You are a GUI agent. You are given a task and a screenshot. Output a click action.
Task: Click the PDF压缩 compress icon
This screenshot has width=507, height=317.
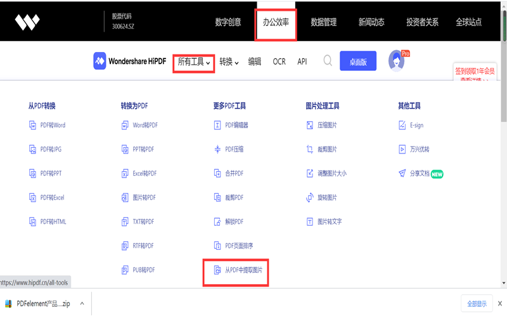(217, 150)
